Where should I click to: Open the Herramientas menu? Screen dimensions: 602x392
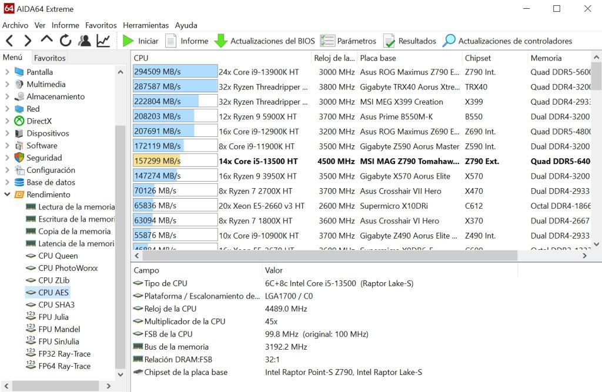pos(146,25)
